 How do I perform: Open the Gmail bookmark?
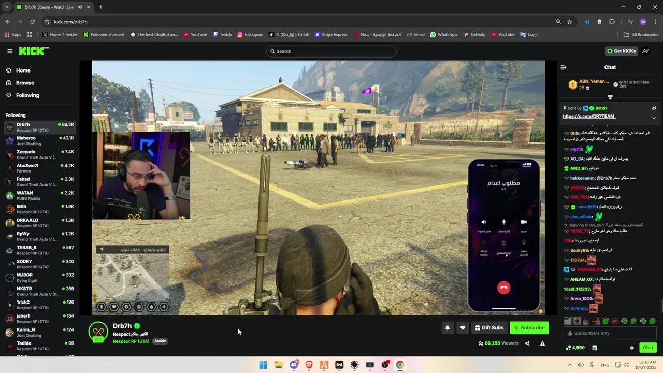click(x=414, y=35)
